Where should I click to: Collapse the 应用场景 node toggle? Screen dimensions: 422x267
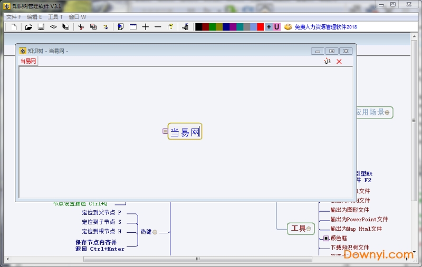click(387, 113)
